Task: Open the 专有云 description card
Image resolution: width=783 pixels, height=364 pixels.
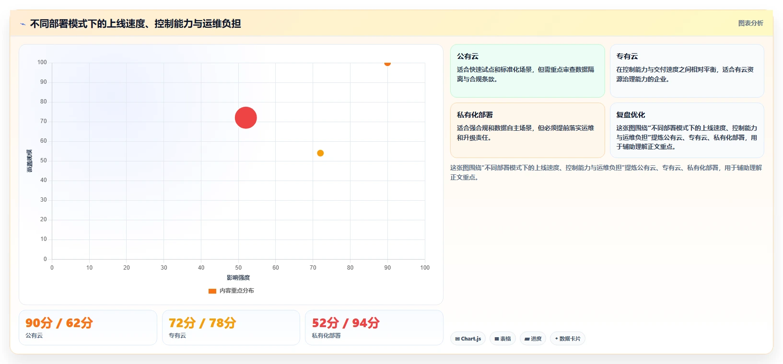Action: click(x=687, y=71)
